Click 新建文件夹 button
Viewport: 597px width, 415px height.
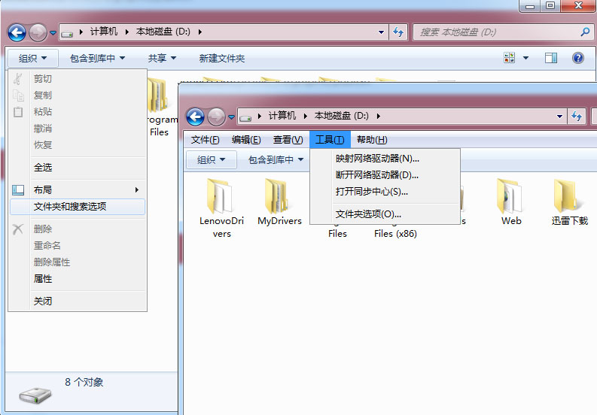tap(221, 58)
